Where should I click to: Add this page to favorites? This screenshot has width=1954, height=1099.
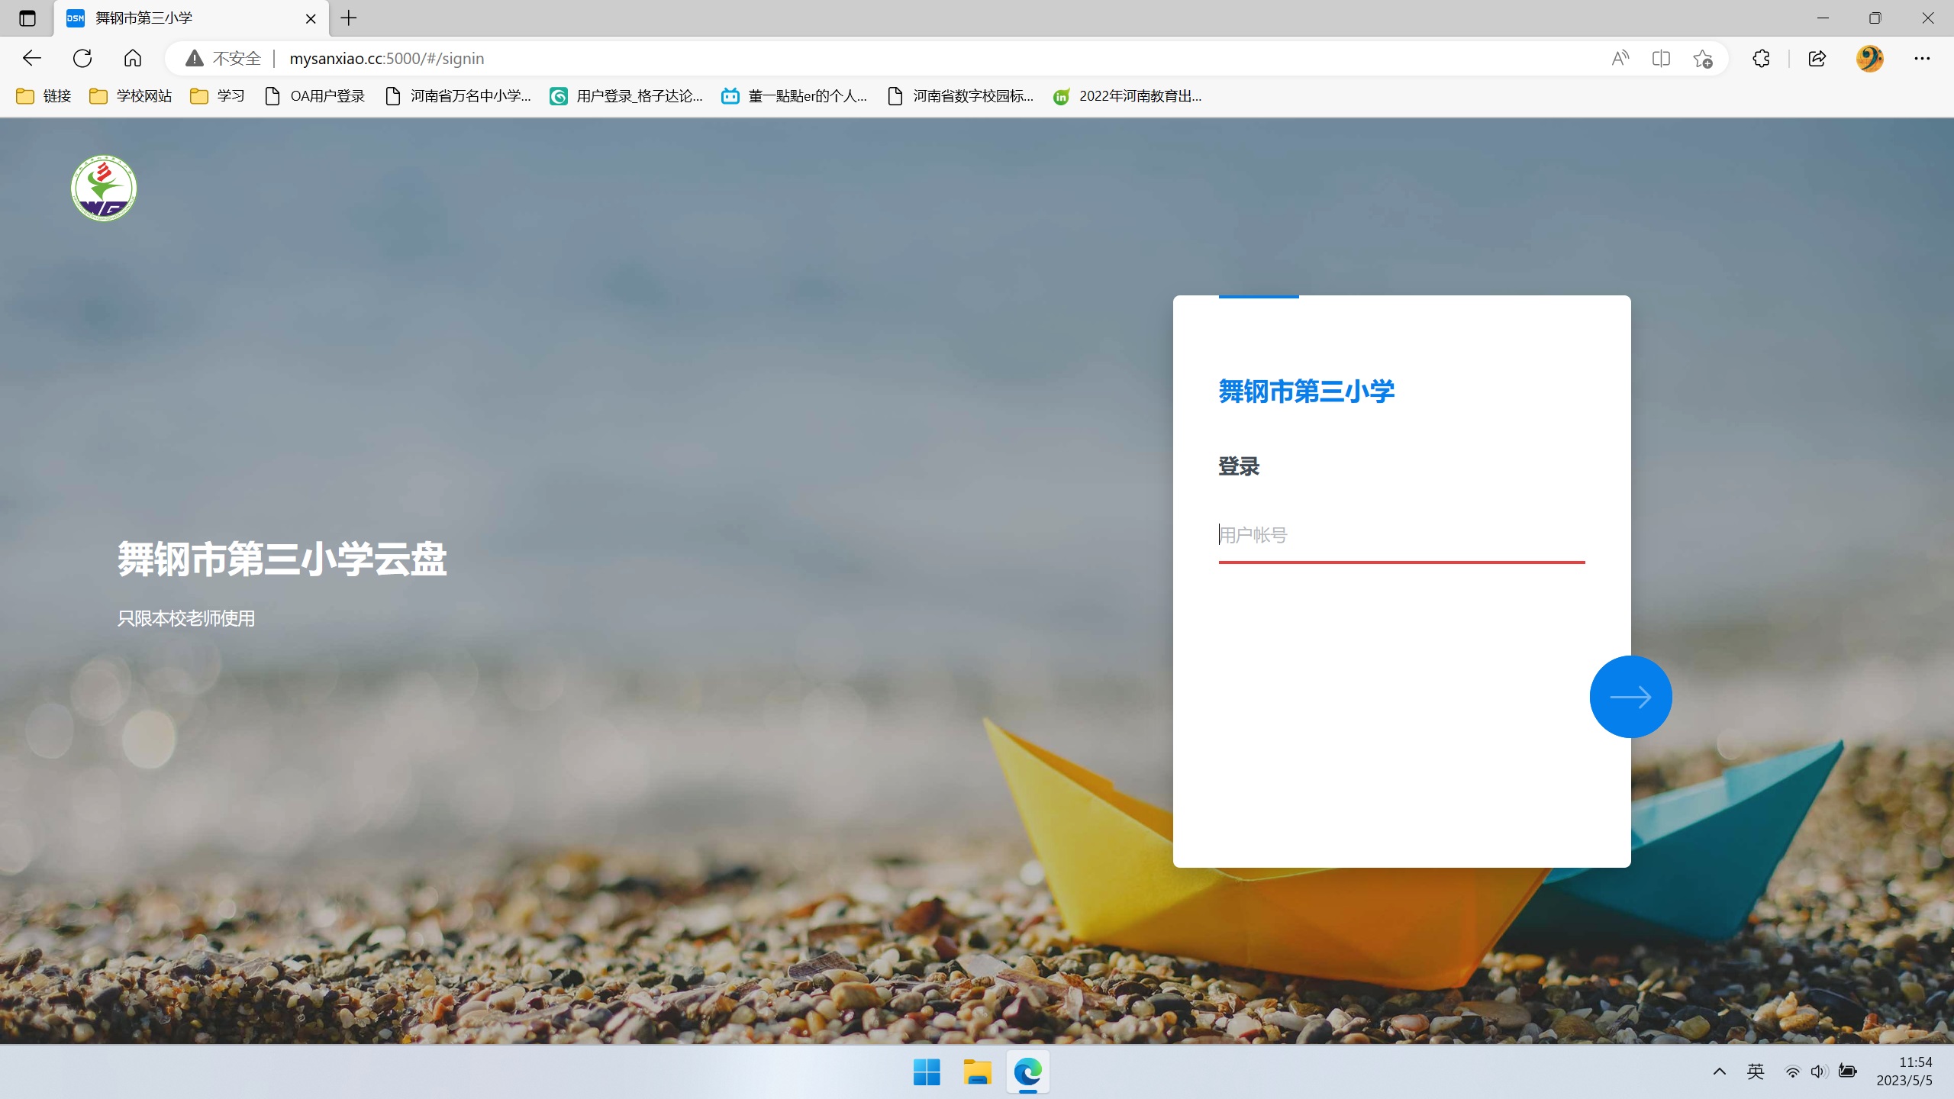click(1702, 58)
